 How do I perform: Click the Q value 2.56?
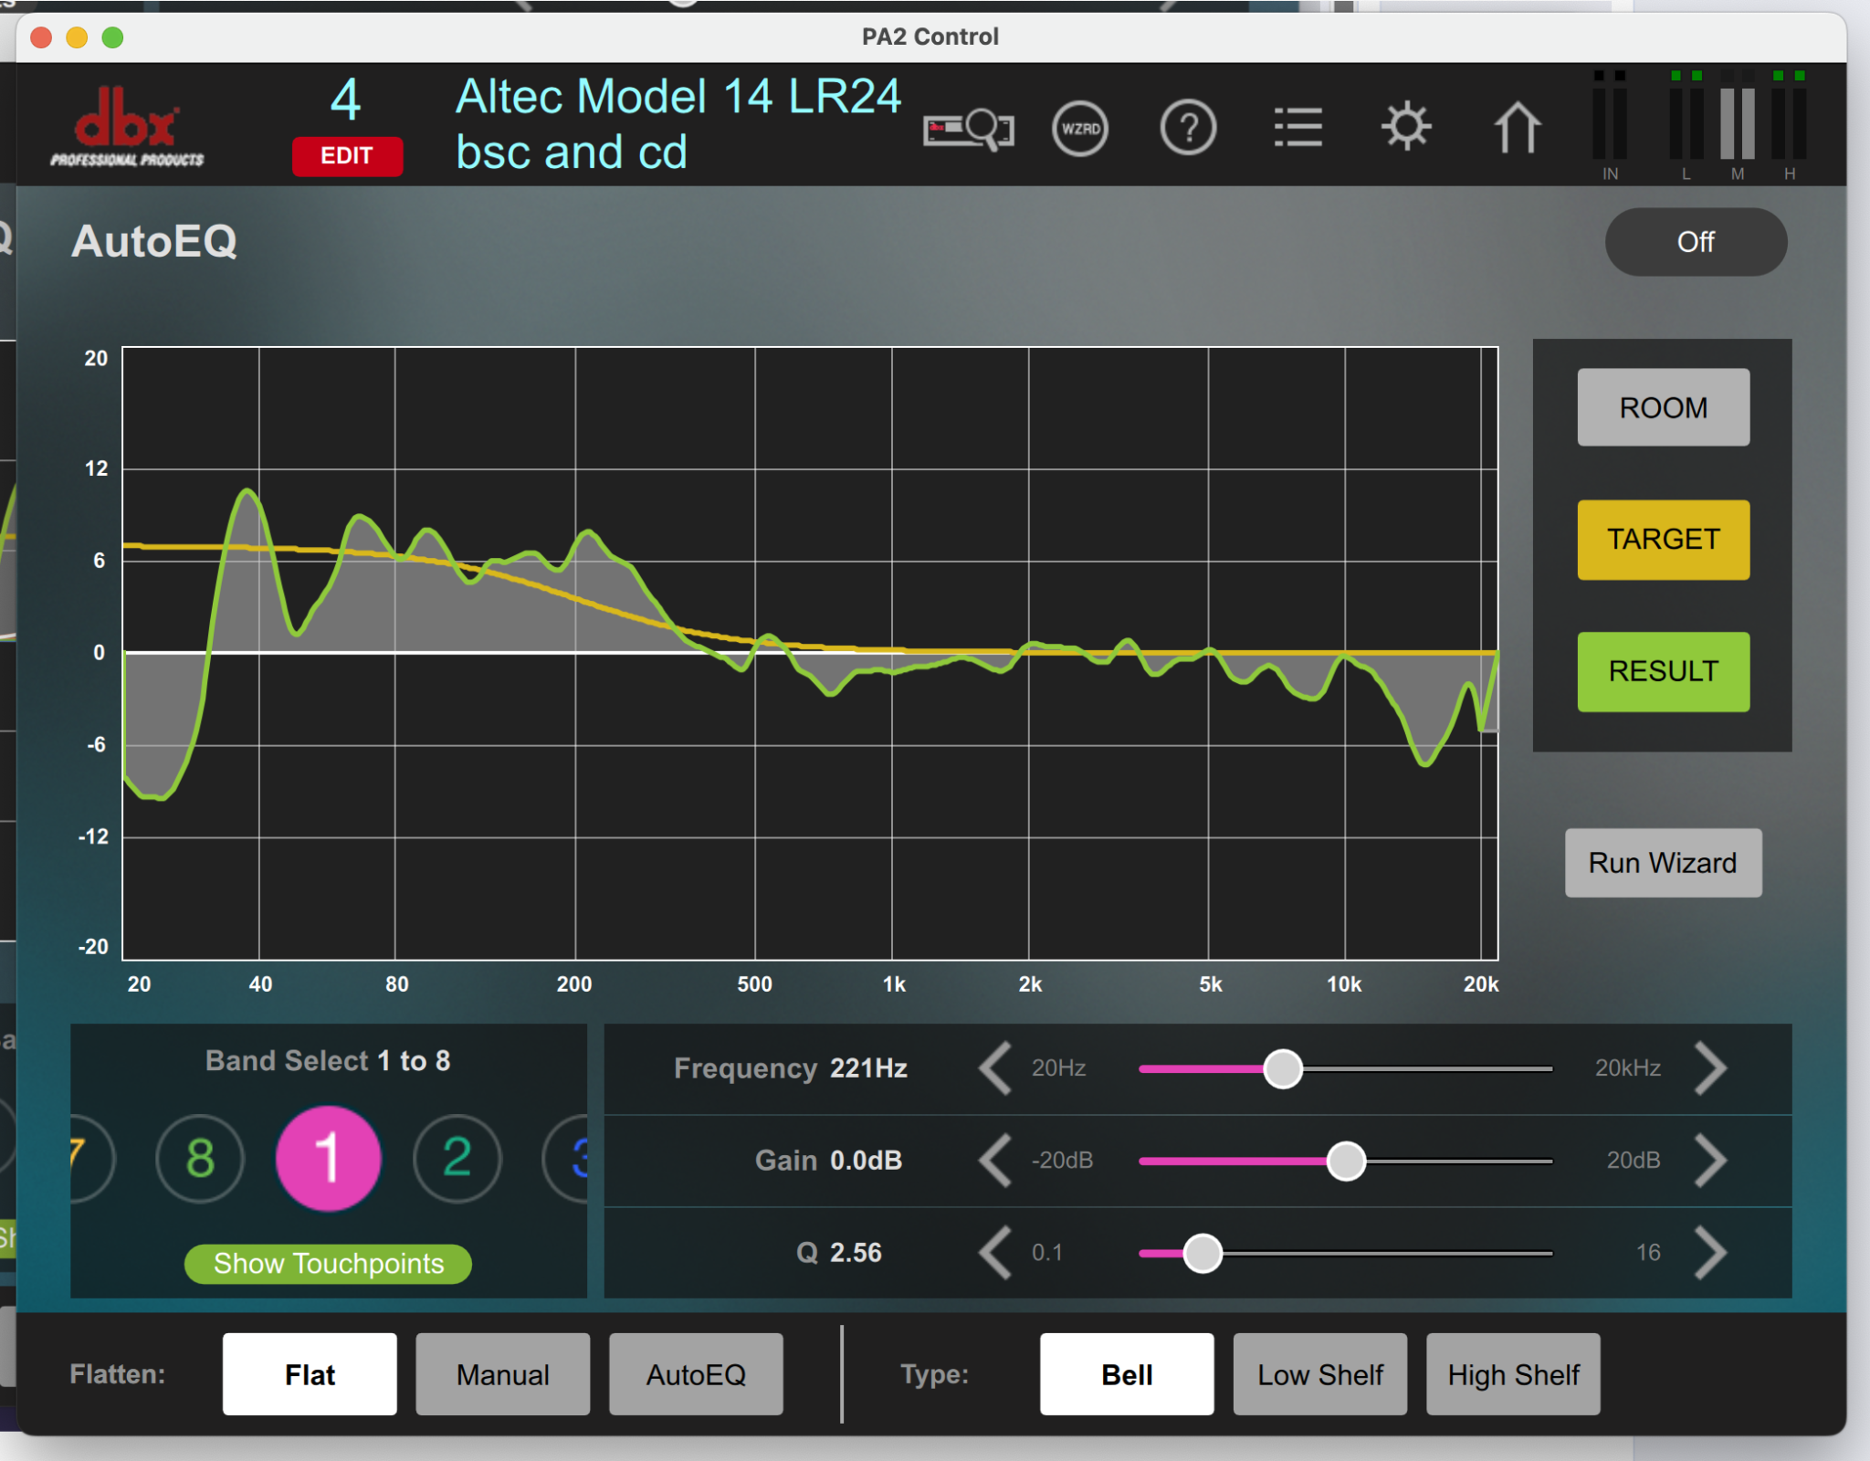click(x=856, y=1253)
